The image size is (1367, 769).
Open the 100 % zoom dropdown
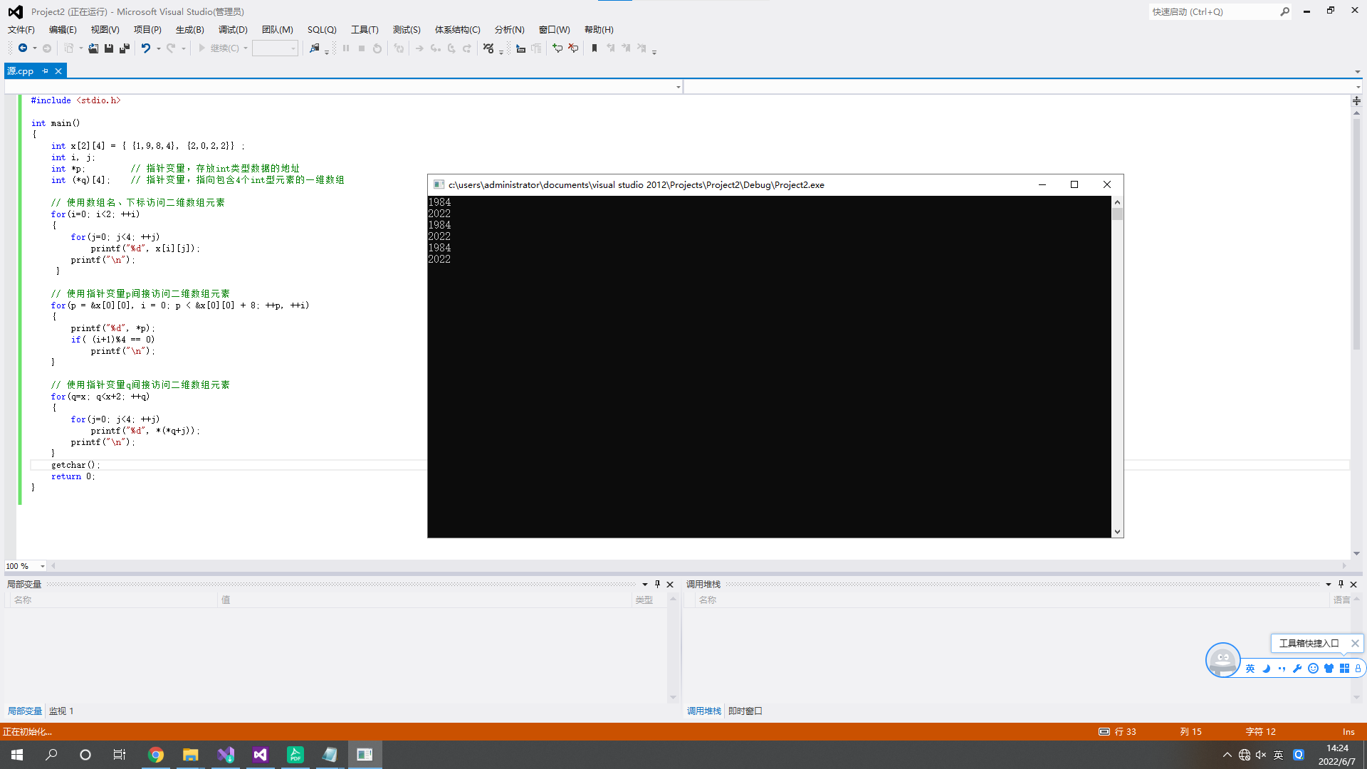tap(42, 566)
